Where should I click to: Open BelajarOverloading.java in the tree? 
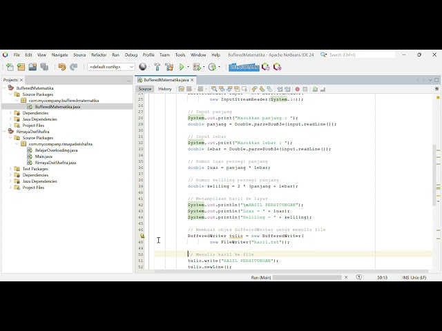tap(56, 150)
